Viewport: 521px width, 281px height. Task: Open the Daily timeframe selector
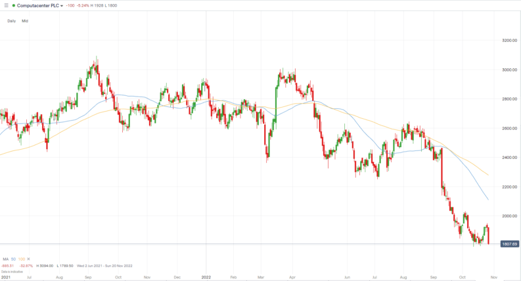pyautogui.click(x=11, y=21)
